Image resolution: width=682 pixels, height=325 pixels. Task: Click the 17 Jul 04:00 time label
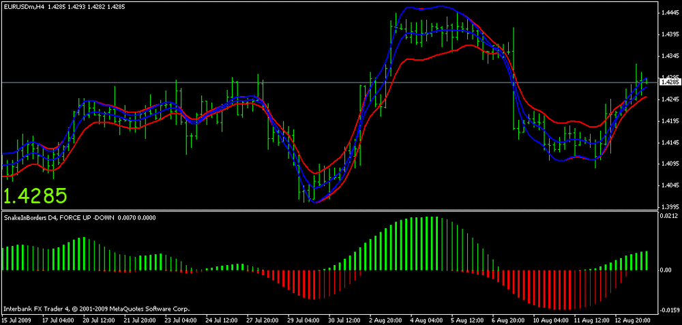click(x=57, y=321)
